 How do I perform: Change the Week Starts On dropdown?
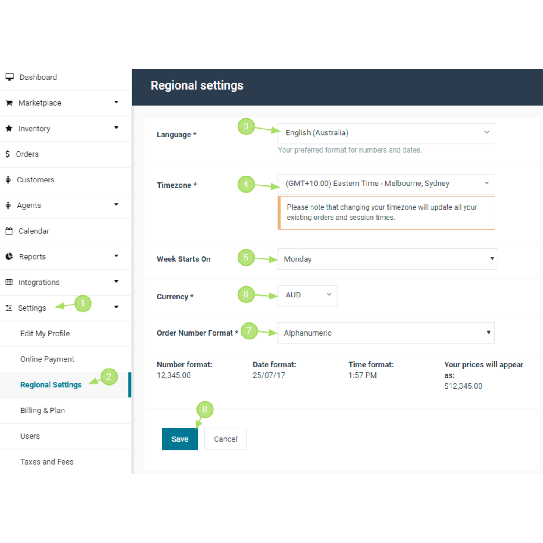pyautogui.click(x=387, y=259)
